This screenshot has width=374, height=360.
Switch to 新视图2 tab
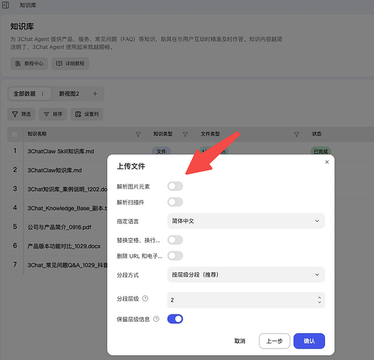69,94
